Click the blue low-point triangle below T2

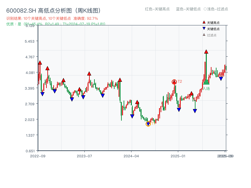click(179, 109)
